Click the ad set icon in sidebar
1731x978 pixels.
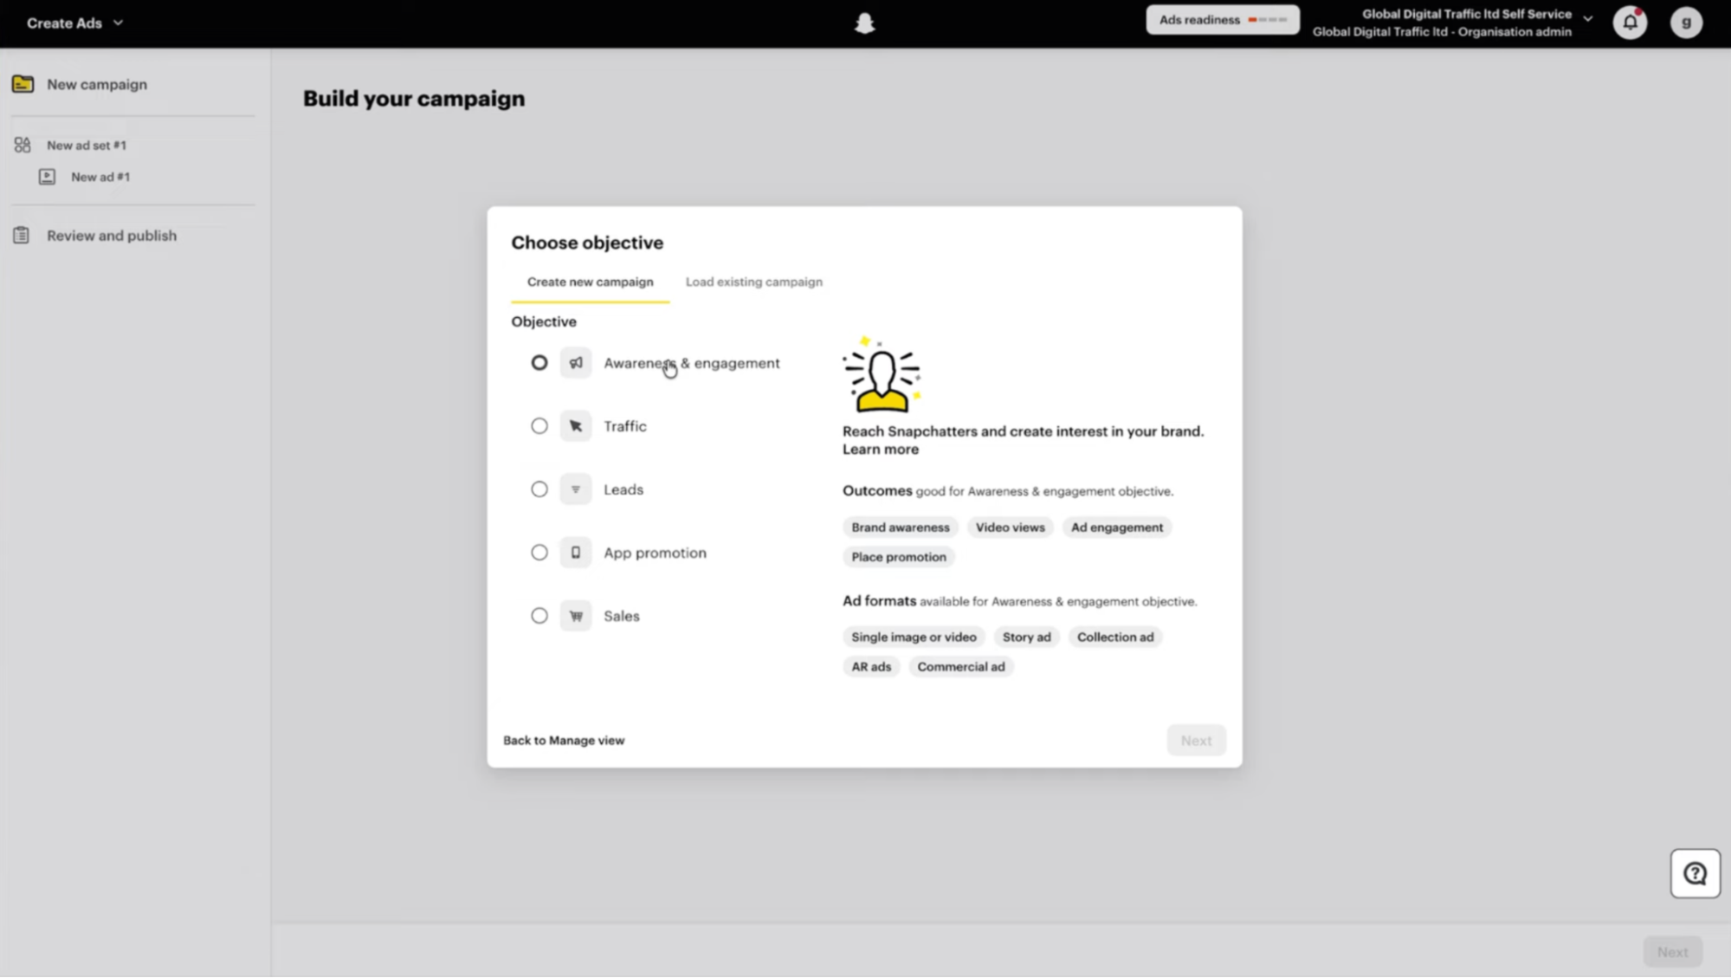point(23,145)
